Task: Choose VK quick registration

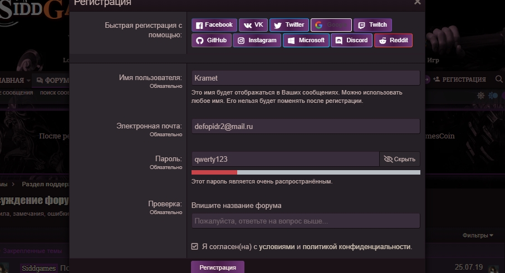Action: click(x=253, y=25)
